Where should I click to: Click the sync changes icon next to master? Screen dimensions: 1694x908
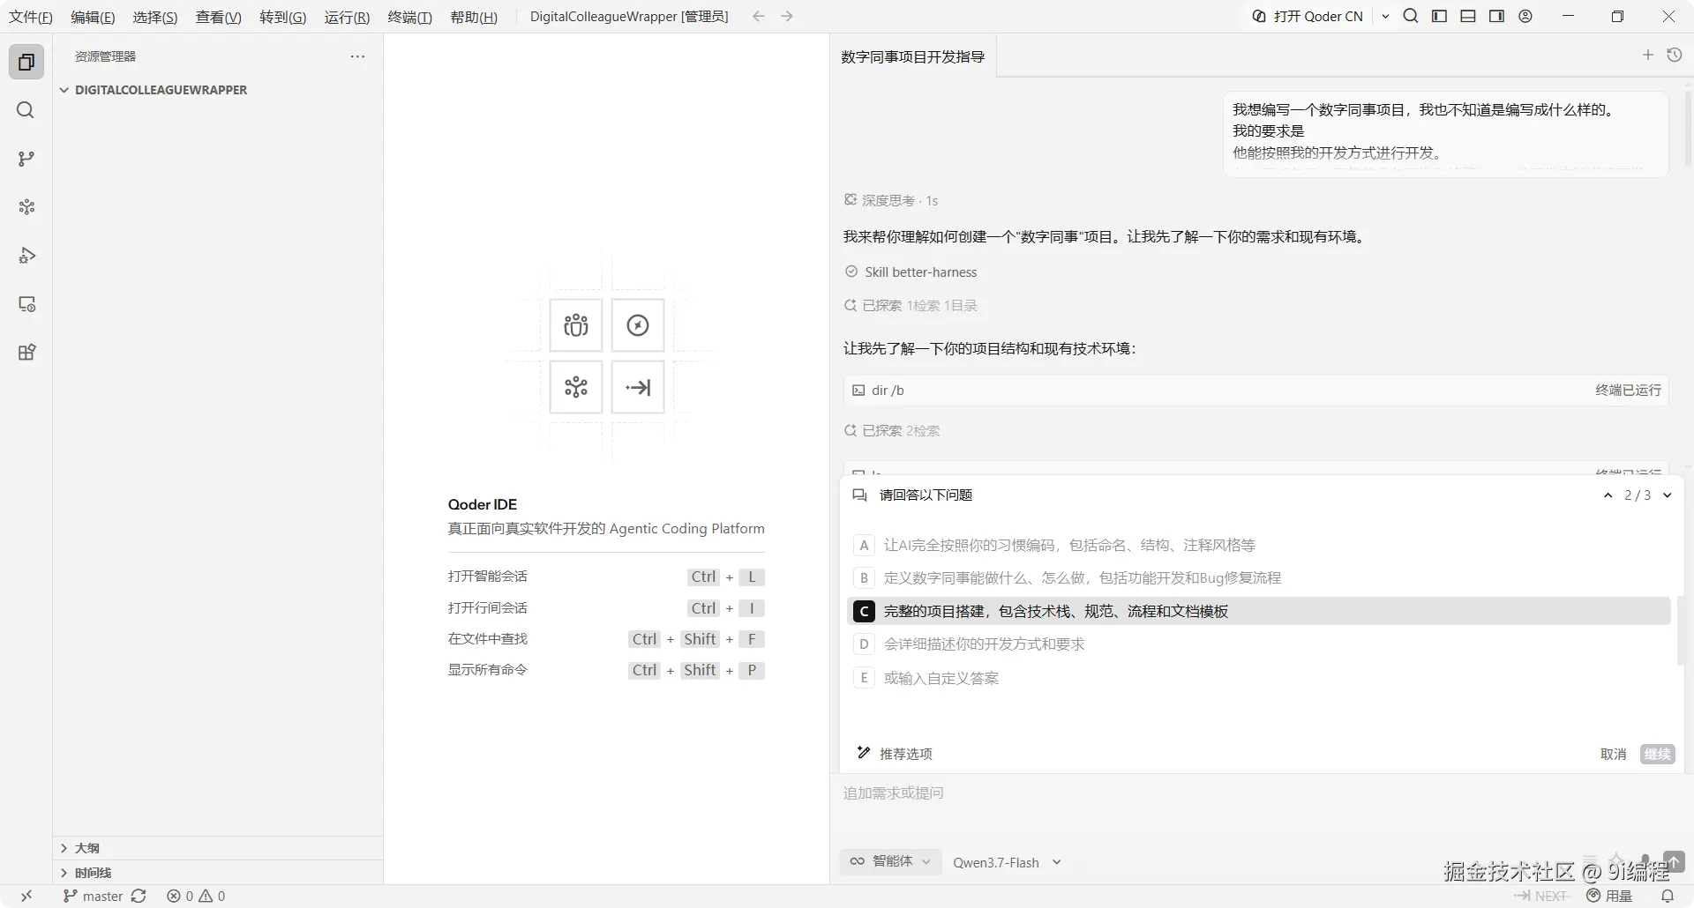[139, 896]
